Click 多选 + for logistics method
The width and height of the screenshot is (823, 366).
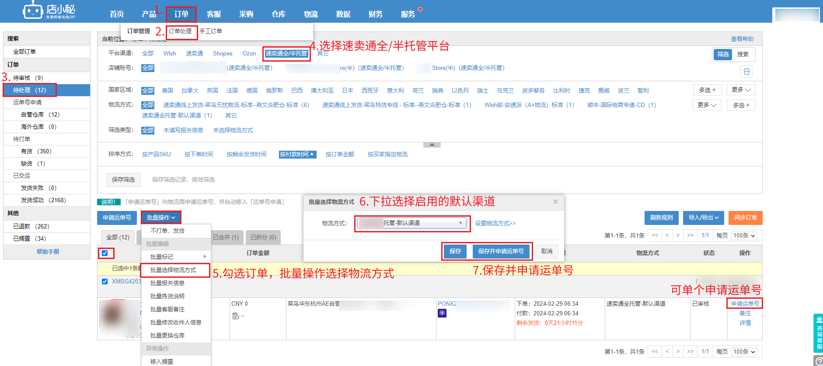(x=741, y=105)
